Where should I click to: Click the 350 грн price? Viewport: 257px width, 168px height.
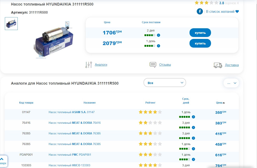click(221, 112)
